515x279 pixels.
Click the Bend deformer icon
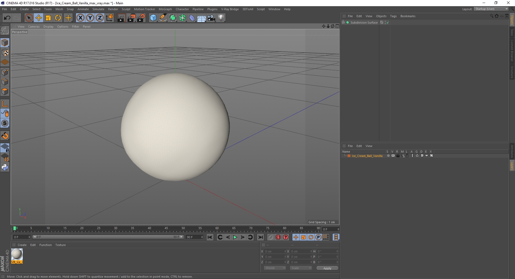pos(192,18)
